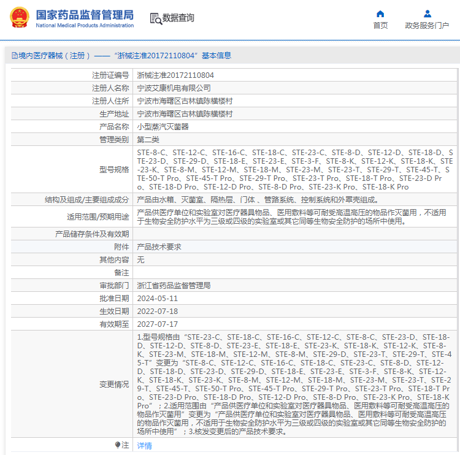460x455 pixels.
Task: Click the 变更情况 row label
Action: 114,384
